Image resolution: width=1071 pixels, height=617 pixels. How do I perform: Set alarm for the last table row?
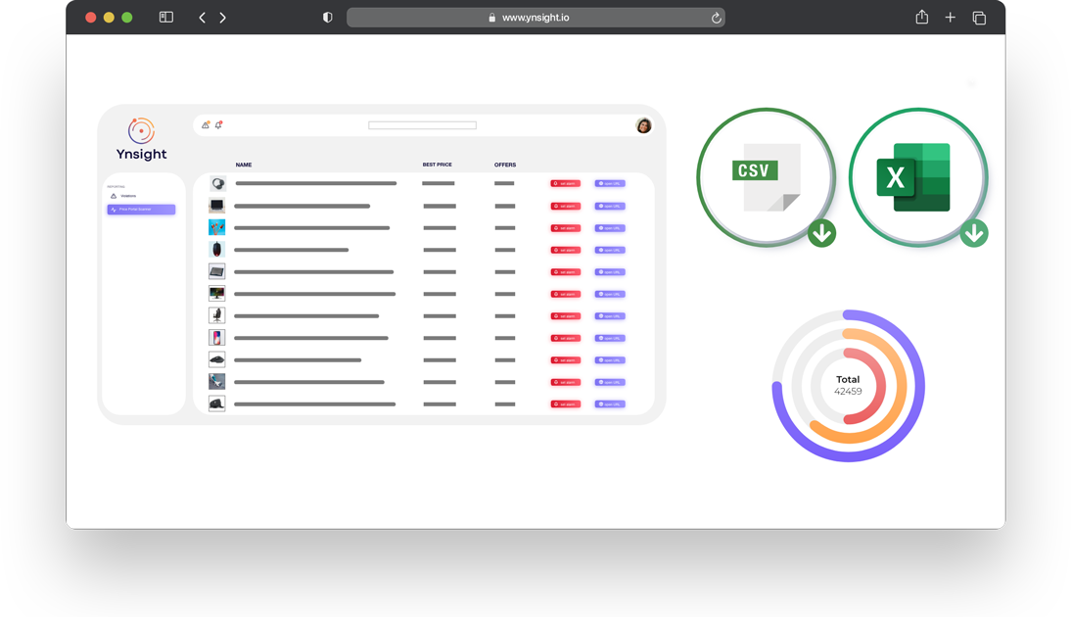[566, 404]
